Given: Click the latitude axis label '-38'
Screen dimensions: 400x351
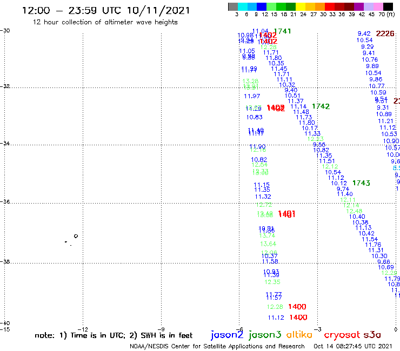Looking at the screenshot, I should tap(5, 262).
